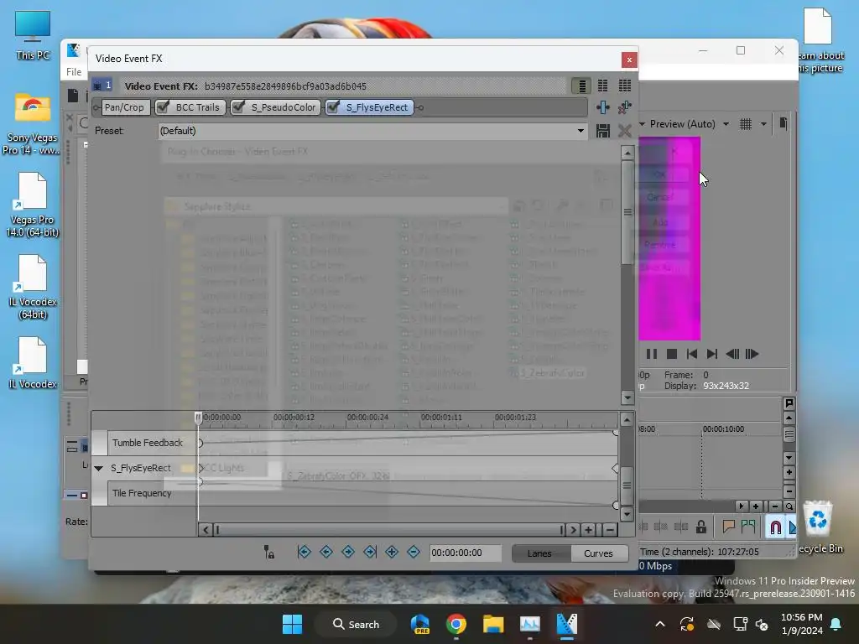Click the copy snapshot icon in preview

coord(783,124)
